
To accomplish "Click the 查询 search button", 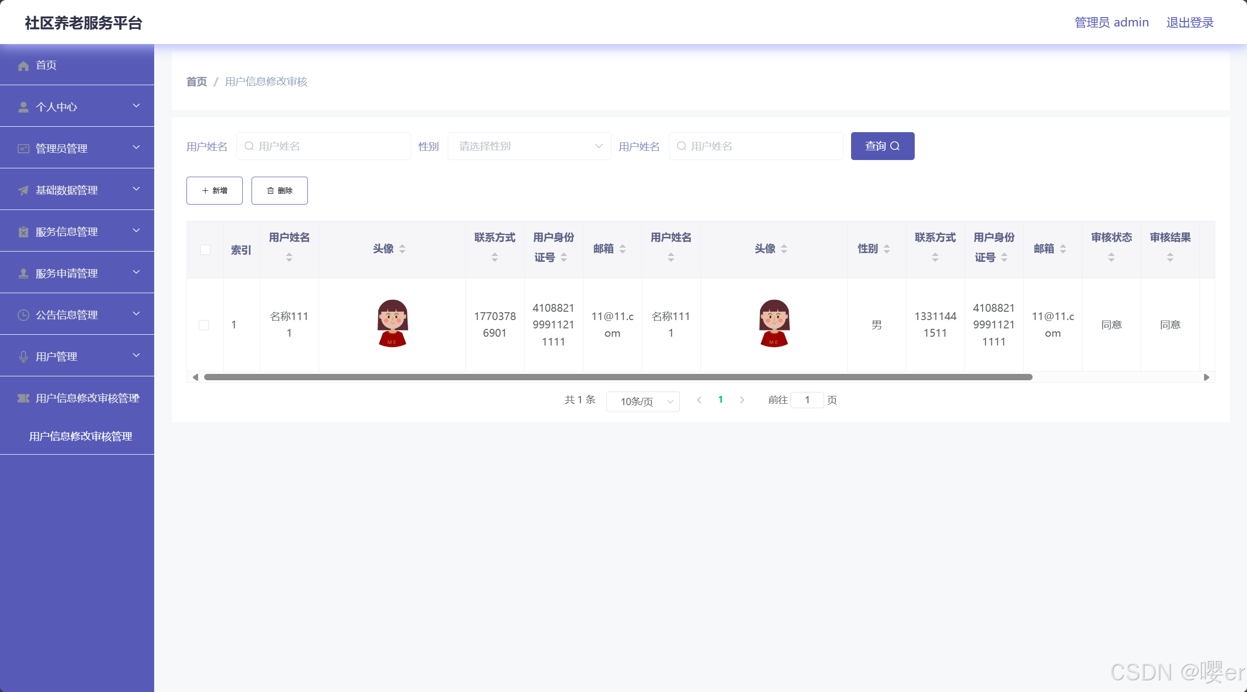I will pos(882,146).
